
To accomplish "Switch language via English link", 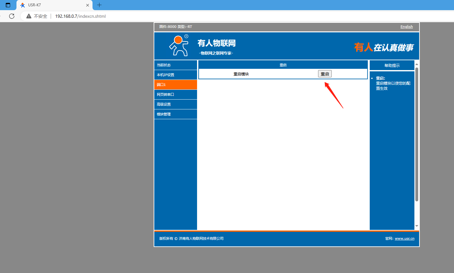I will point(406,27).
